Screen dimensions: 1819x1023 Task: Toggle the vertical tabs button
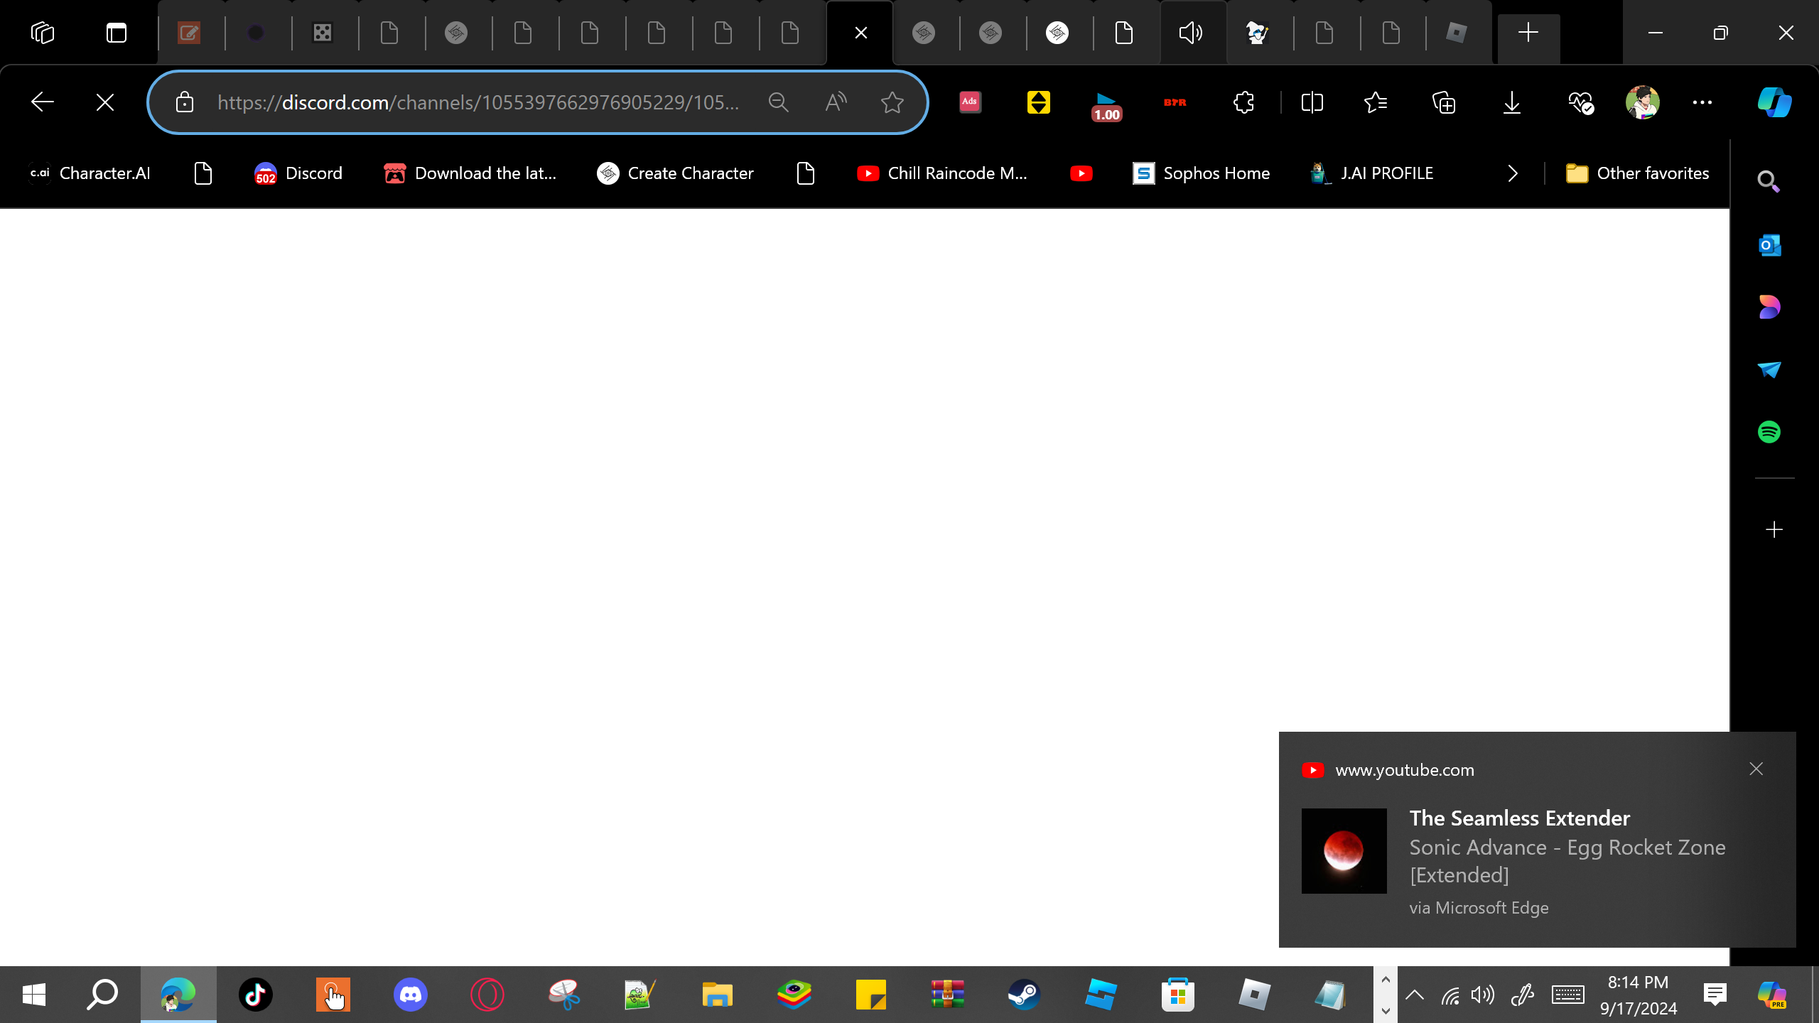pyautogui.click(x=117, y=33)
